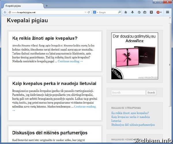Open the downloads arrow icon
This screenshot has height=144, width=173.
pyautogui.click(x=132, y=12)
